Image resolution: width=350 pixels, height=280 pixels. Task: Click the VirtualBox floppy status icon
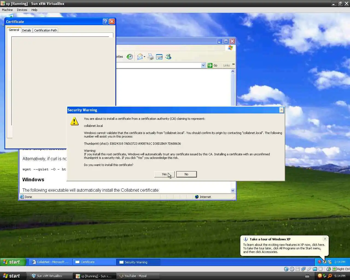(297, 269)
